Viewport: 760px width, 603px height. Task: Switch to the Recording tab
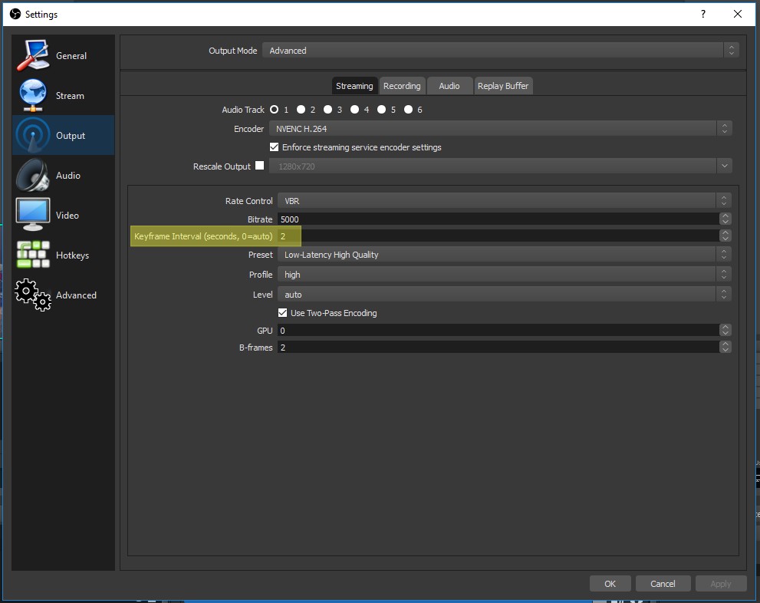[x=402, y=86]
